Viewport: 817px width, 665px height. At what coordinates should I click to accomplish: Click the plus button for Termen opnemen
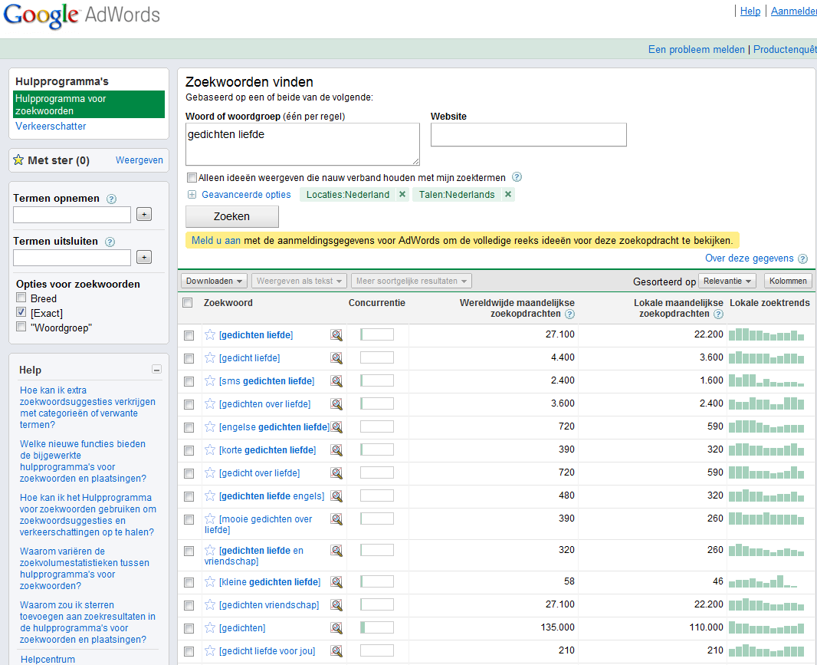(x=144, y=214)
